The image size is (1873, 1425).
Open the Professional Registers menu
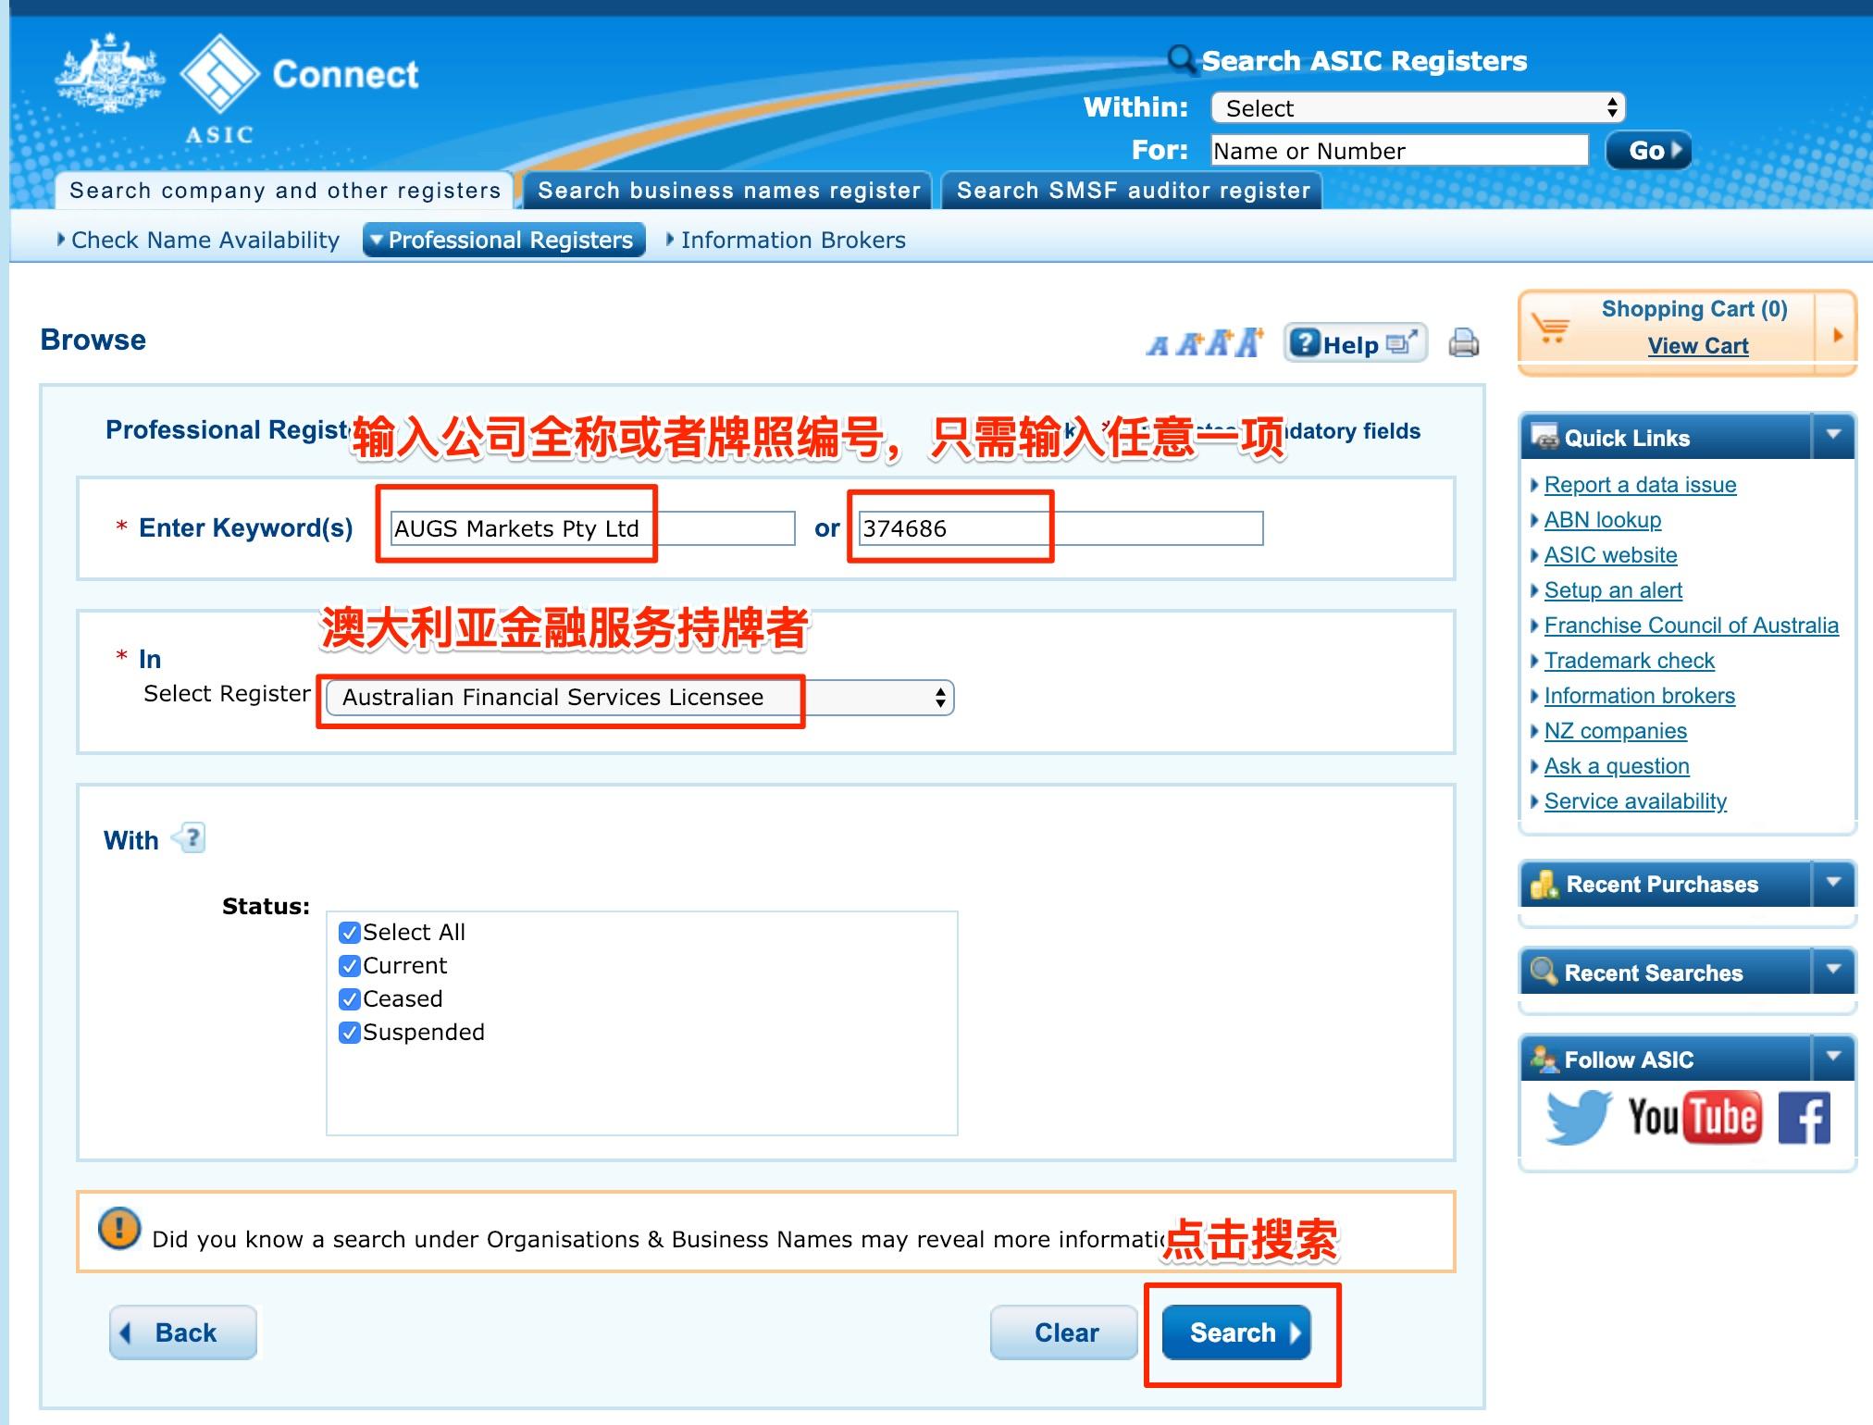[504, 240]
